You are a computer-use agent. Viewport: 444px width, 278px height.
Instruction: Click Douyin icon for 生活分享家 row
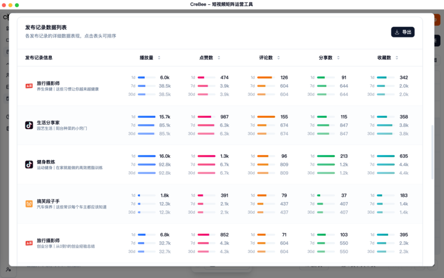pyautogui.click(x=29, y=125)
